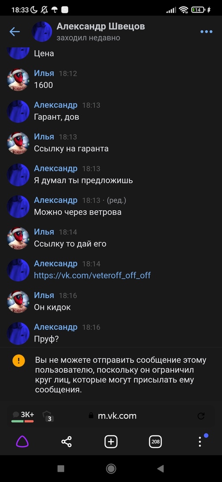
Task: Open the Alice assistant icon in browser bar
Action: [x=22, y=442]
